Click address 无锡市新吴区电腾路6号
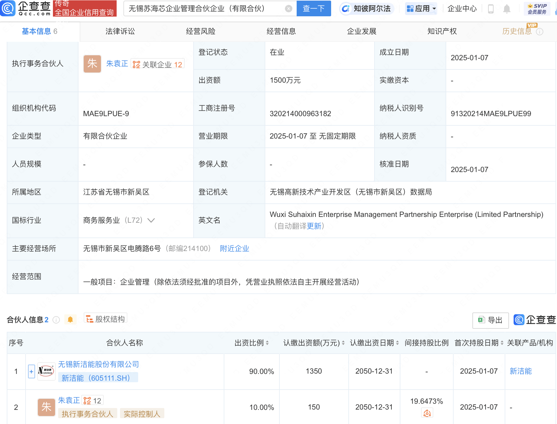557x424 pixels. (122, 249)
